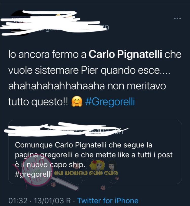Viewport: 190px width, 206px height.
Task: Click the 13/01/03 R date label
Action: click(x=52, y=201)
